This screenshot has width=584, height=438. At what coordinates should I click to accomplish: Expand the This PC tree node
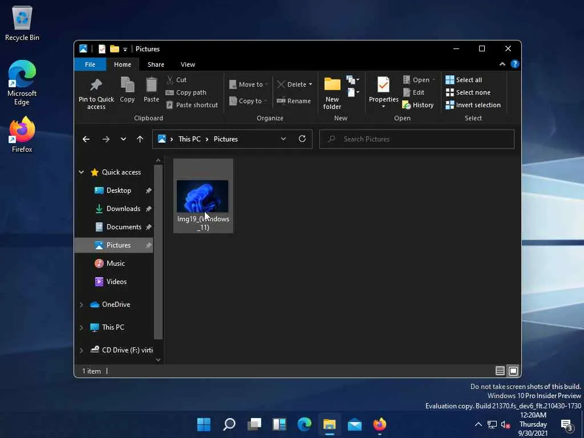point(81,327)
